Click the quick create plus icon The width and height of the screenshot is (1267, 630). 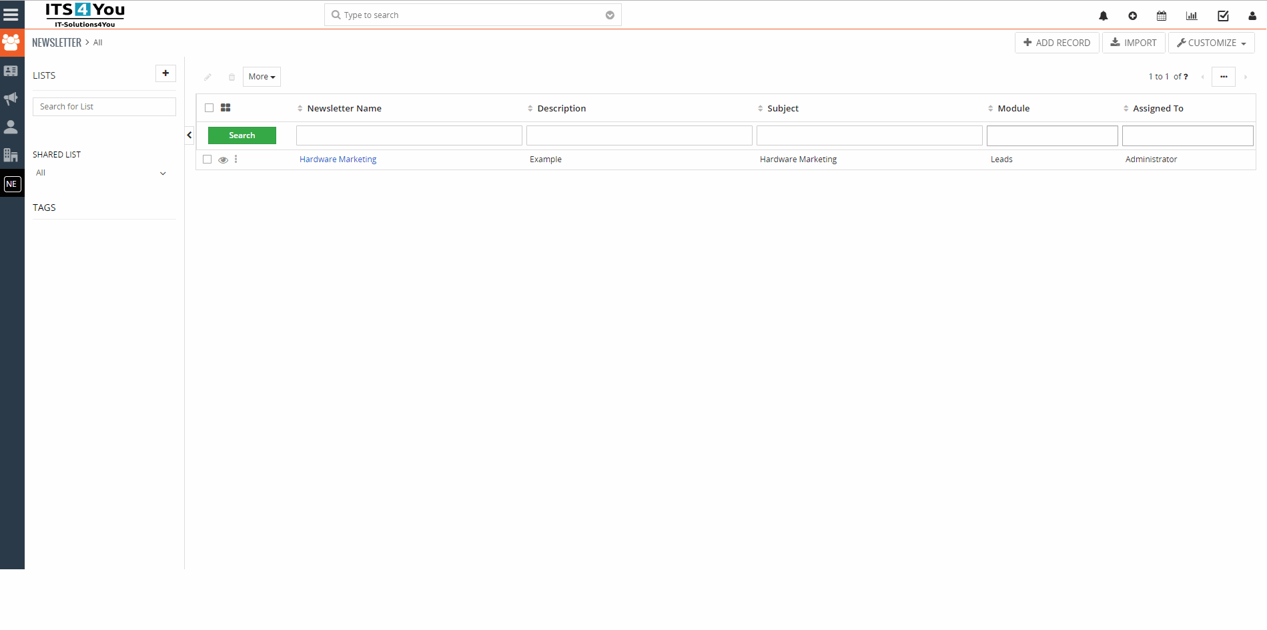point(1133,16)
